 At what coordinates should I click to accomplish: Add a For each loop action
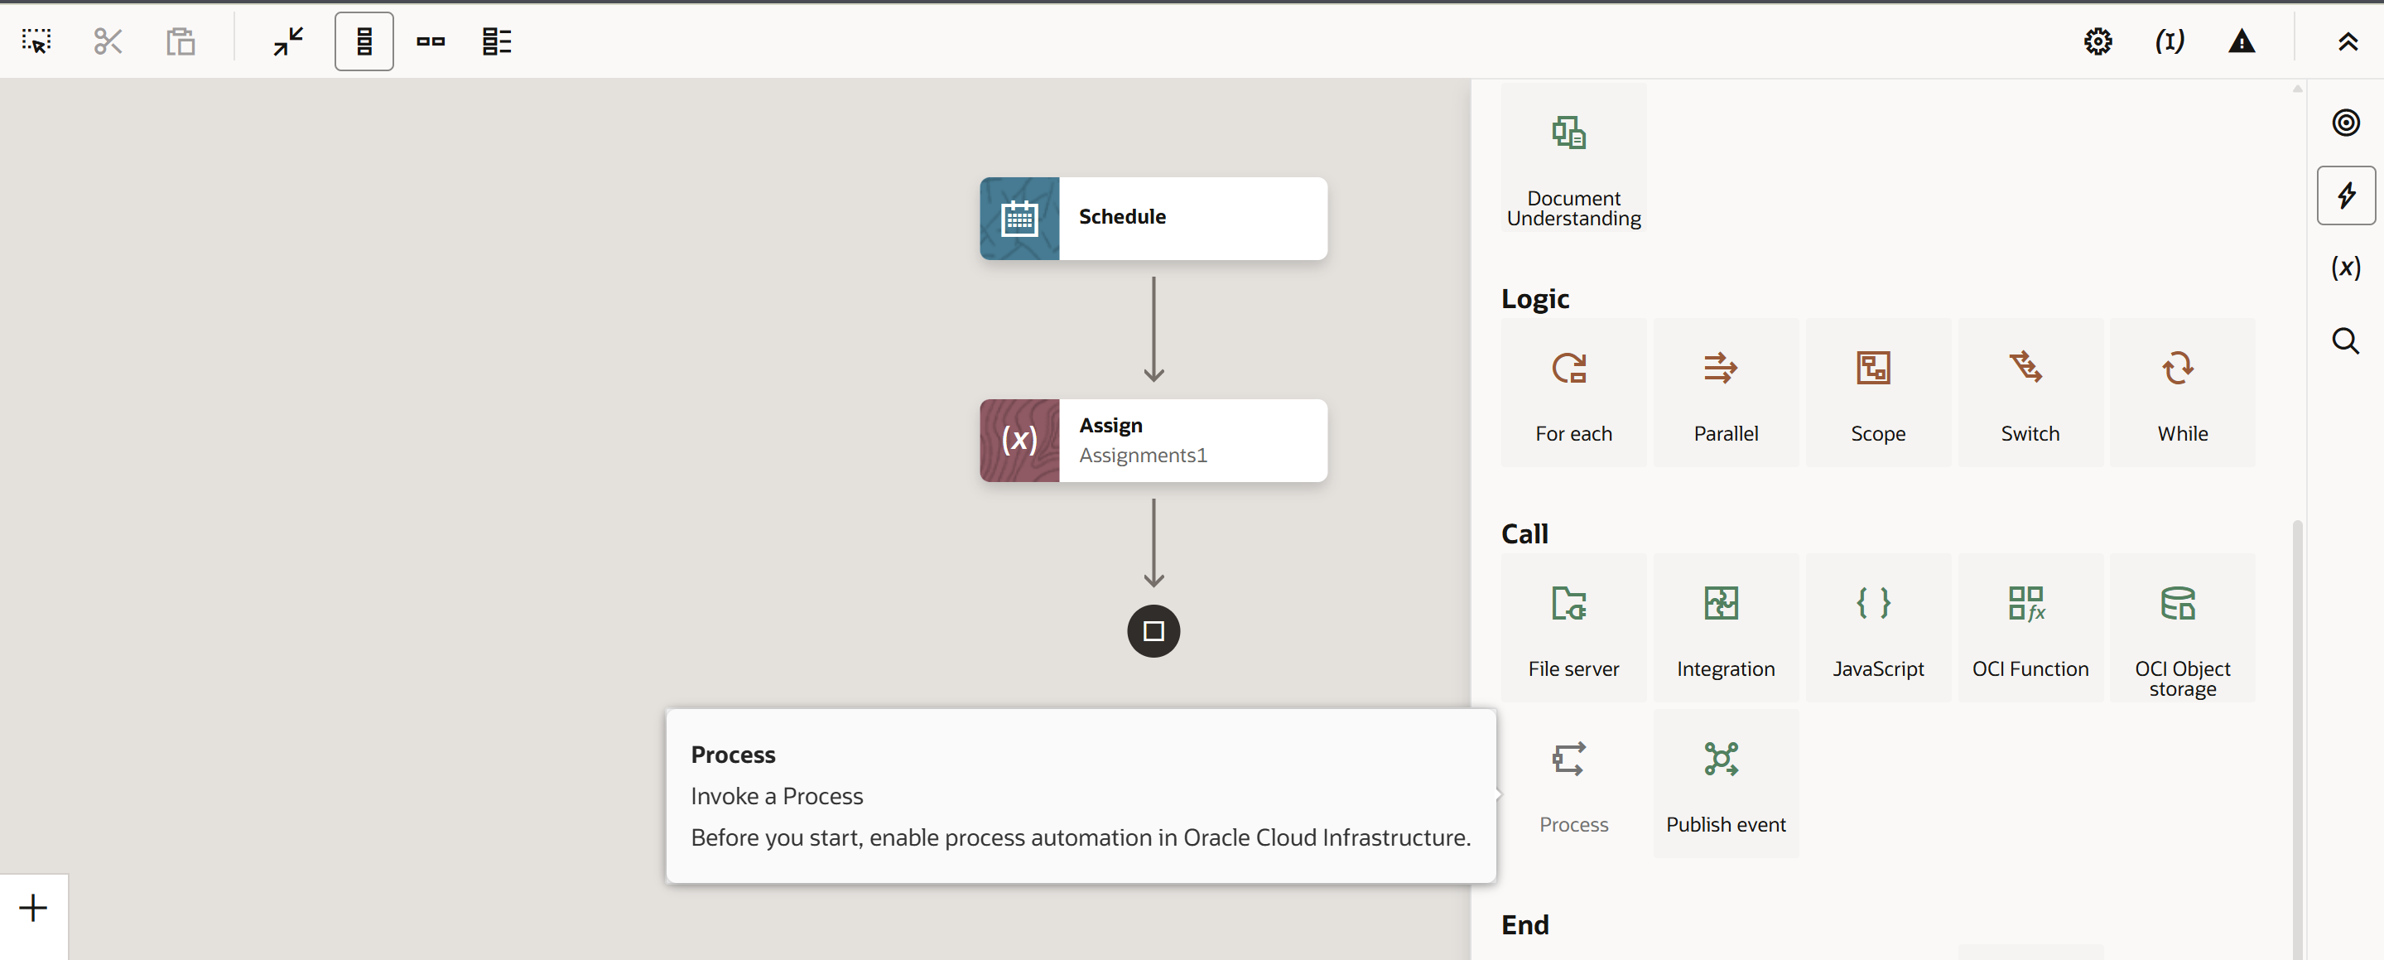1573,393
